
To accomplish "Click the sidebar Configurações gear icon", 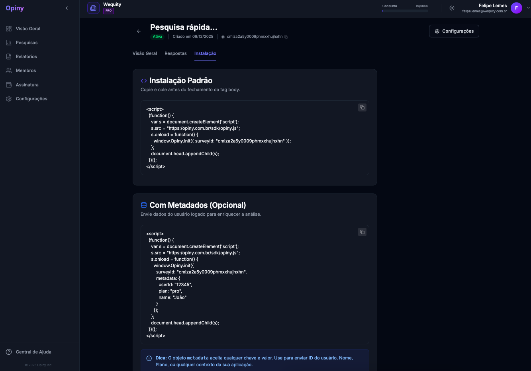I will (x=9, y=99).
